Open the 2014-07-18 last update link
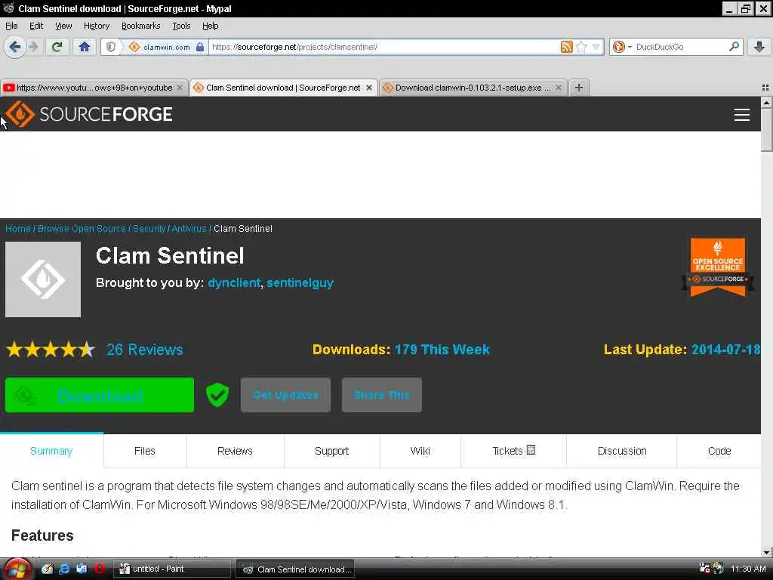The width and height of the screenshot is (773, 580). click(x=725, y=350)
